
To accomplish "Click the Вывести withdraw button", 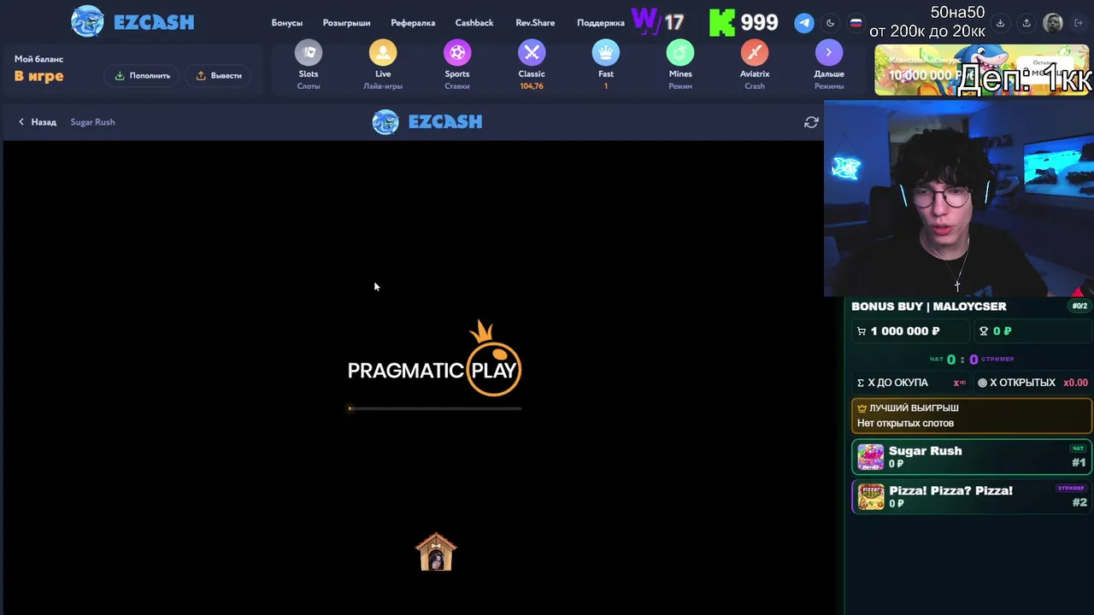I will (219, 75).
